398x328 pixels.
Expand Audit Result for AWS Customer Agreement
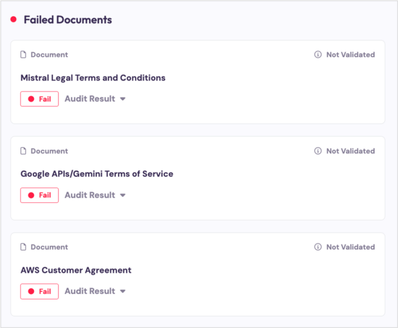point(95,291)
